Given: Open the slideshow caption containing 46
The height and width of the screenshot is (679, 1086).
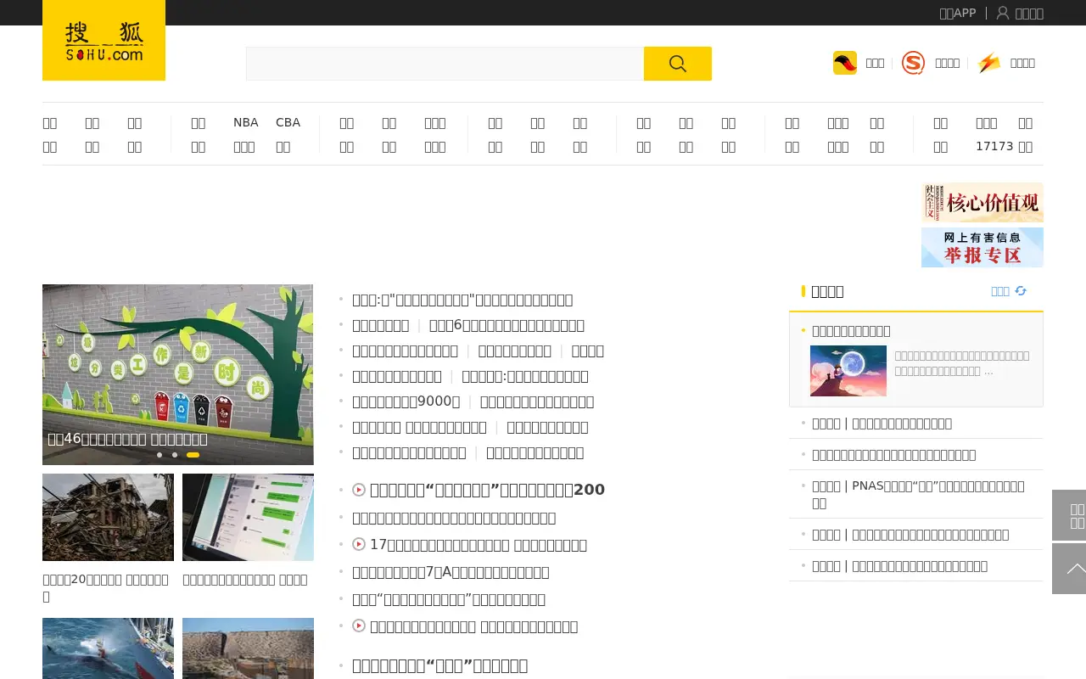Looking at the screenshot, I should pyautogui.click(x=127, y=439).
